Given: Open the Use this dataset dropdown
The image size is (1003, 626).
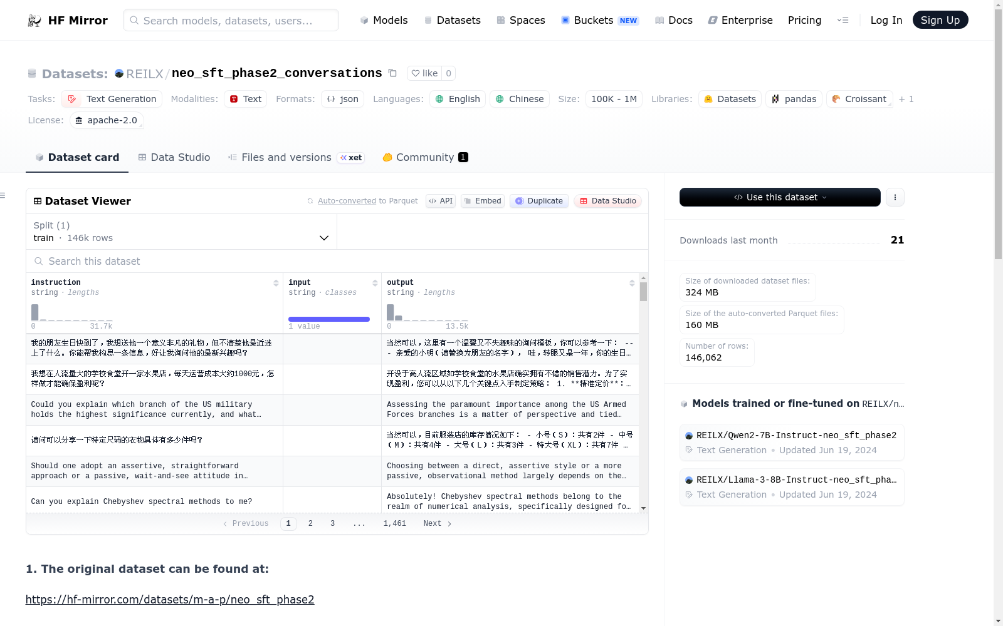Looking at the screenshot, I should click(780, 197).
